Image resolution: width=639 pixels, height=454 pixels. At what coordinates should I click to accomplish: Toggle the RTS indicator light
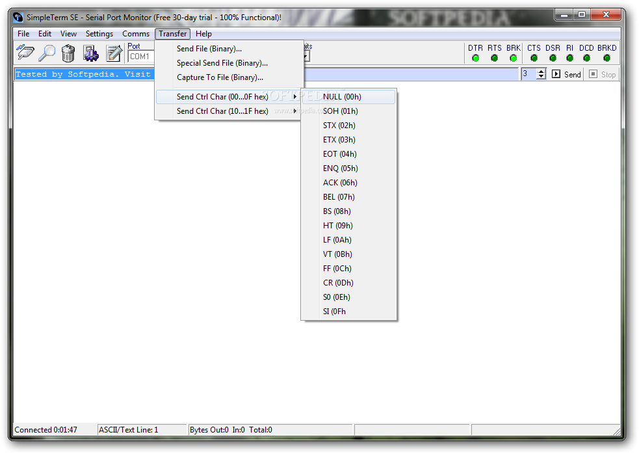pos(494,59)
